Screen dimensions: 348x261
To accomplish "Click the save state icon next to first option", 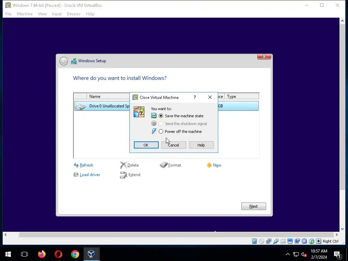I will click(154, 116).
